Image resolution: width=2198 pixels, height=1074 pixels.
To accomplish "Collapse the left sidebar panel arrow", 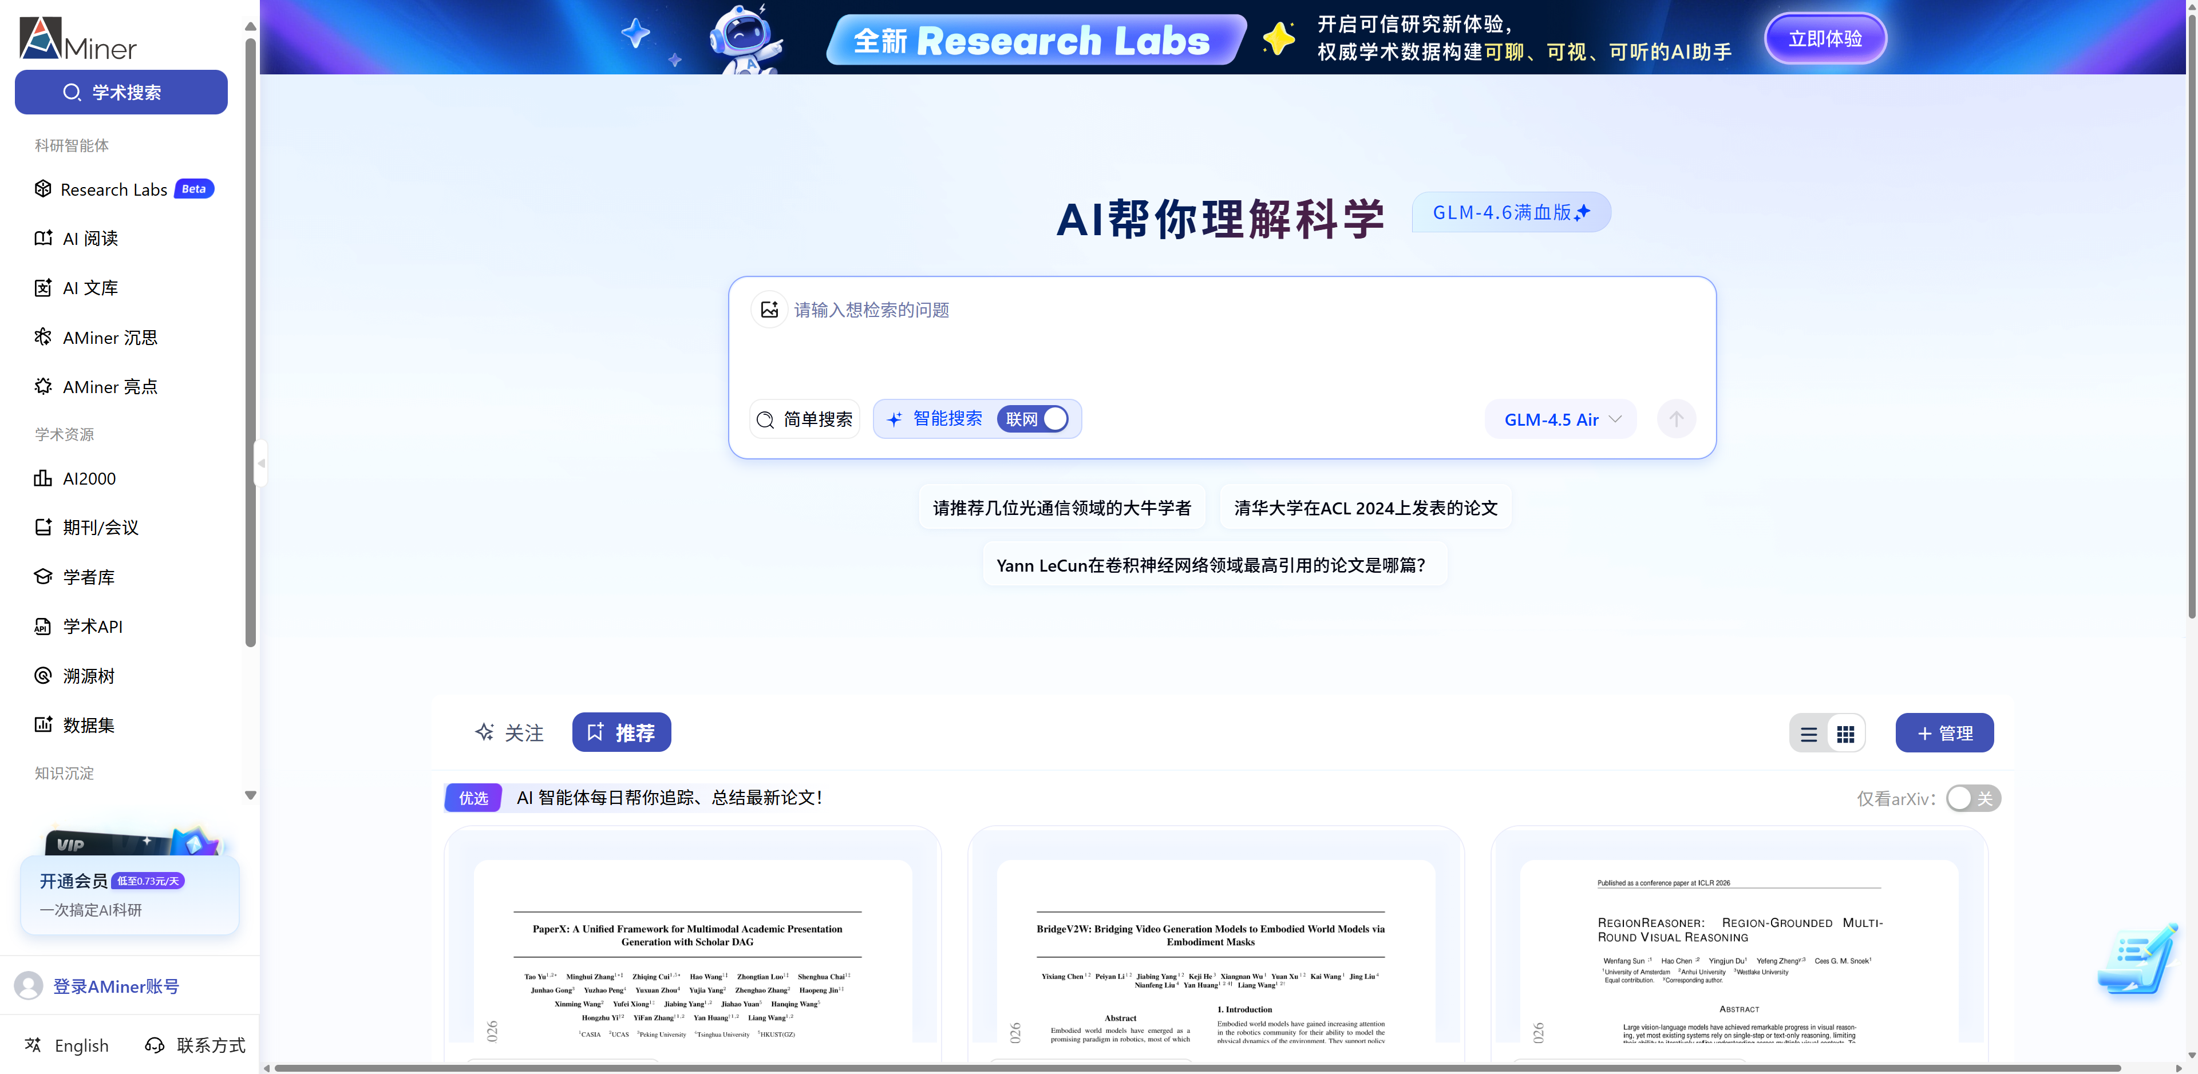I will tap(261, 463).
